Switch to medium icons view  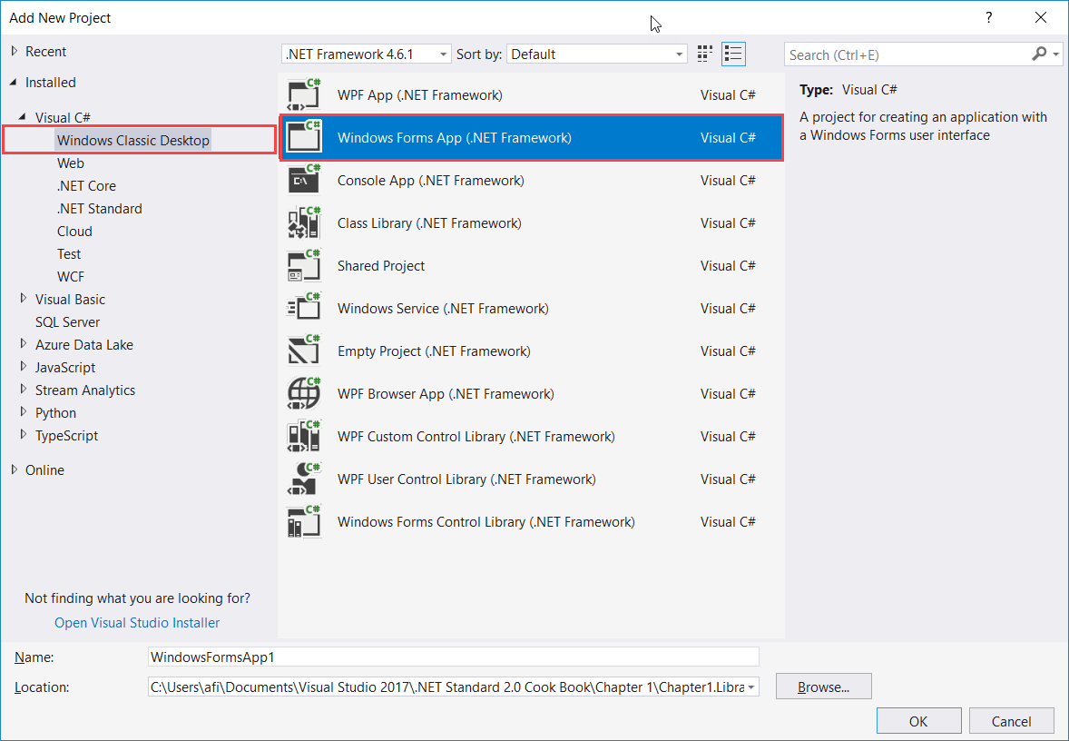point(705,54)
